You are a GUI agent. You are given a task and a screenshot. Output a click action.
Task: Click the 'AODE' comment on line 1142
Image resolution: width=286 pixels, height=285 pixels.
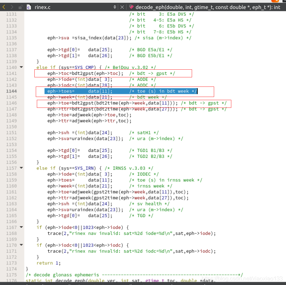(143, 79)
